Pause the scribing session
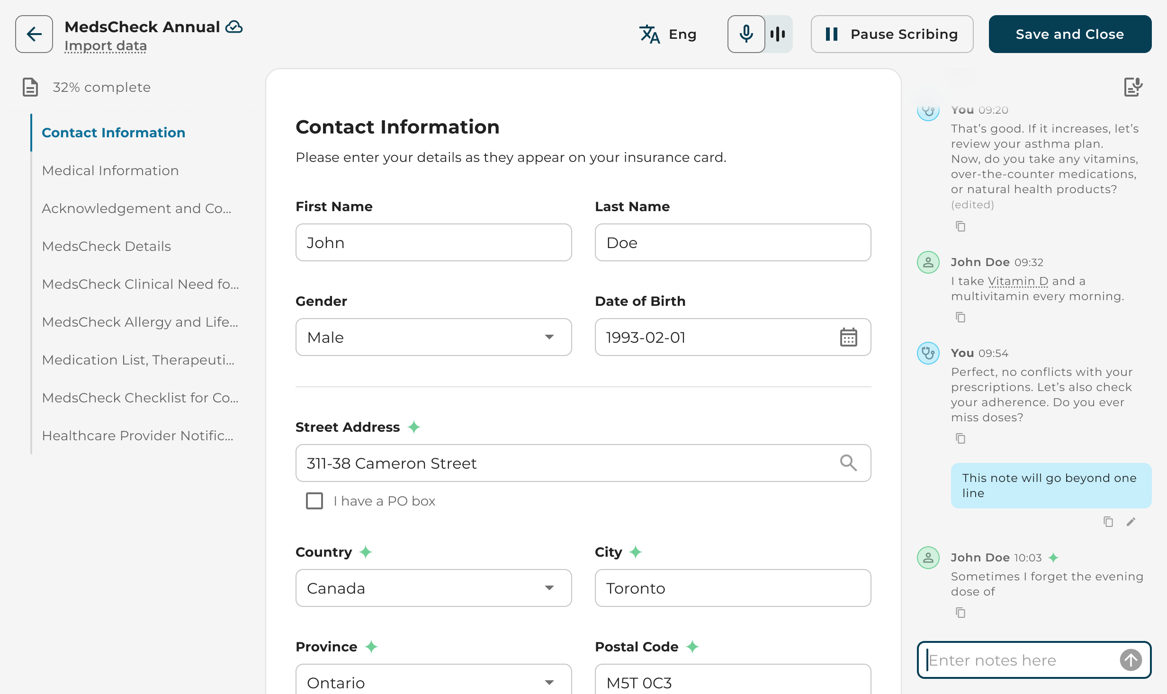 click(x=892, y=34)
